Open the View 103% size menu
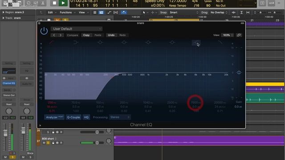This screenshot has height=160, width=285. [x=228, y=35]
